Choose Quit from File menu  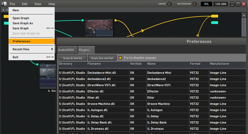pos(32,57)
